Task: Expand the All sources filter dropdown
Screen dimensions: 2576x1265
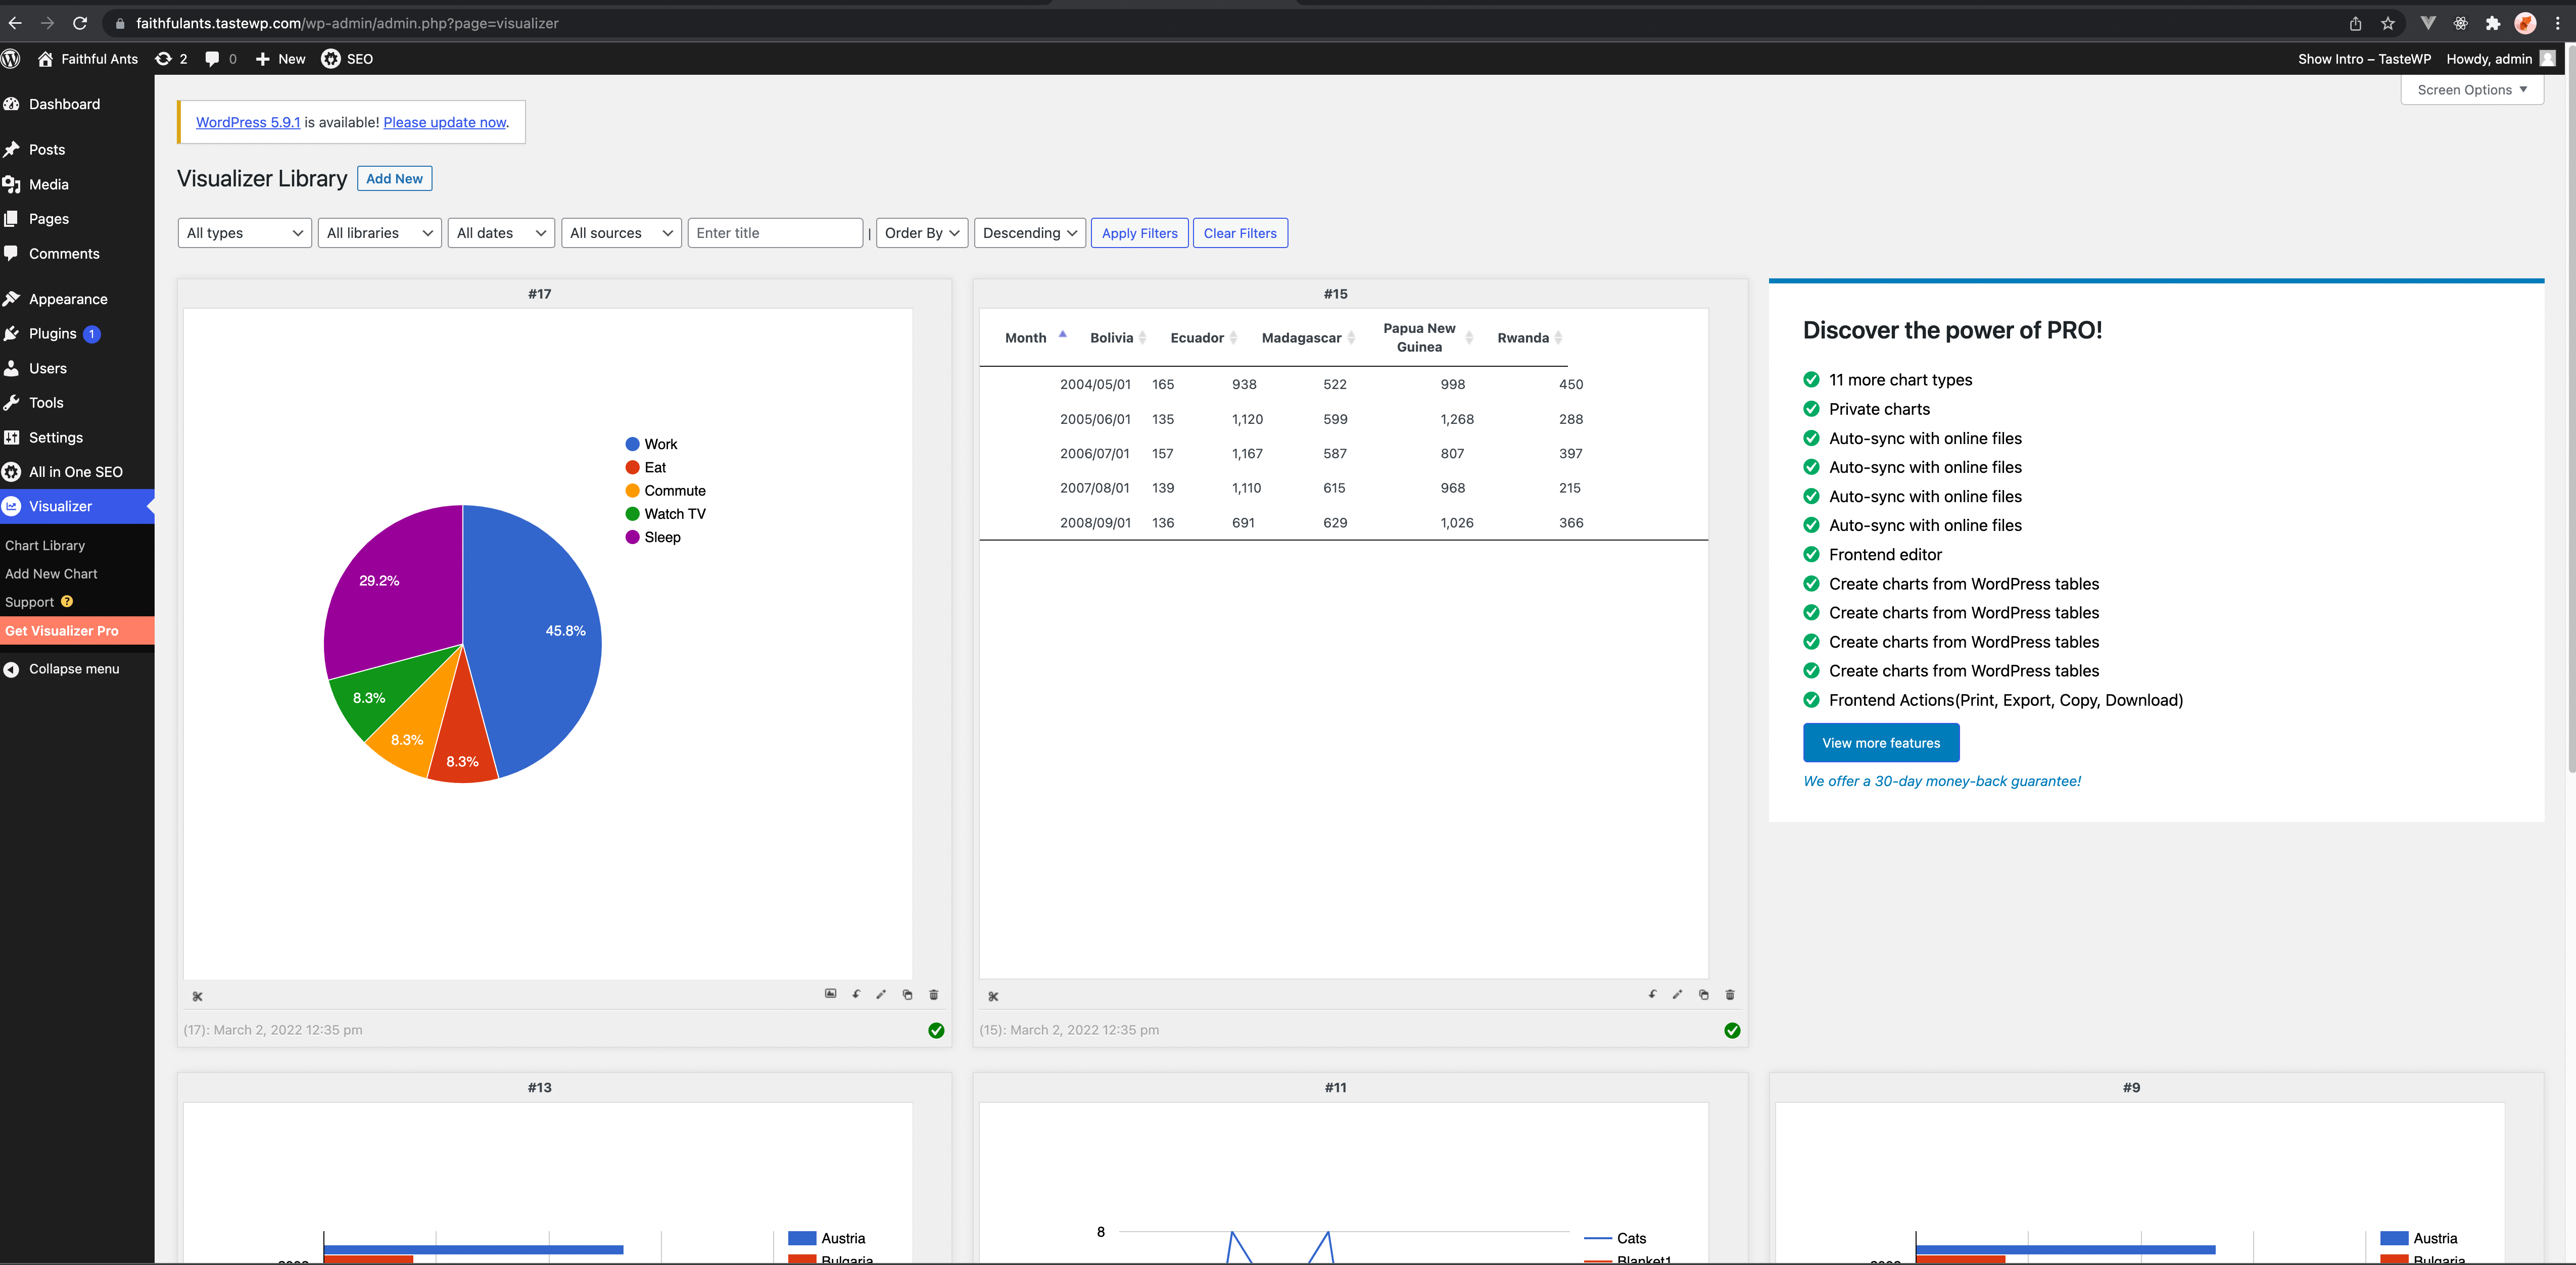Action: coord(620,233)
